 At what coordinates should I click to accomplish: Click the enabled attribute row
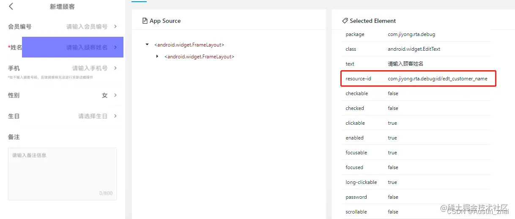click(x=416, y=138)
